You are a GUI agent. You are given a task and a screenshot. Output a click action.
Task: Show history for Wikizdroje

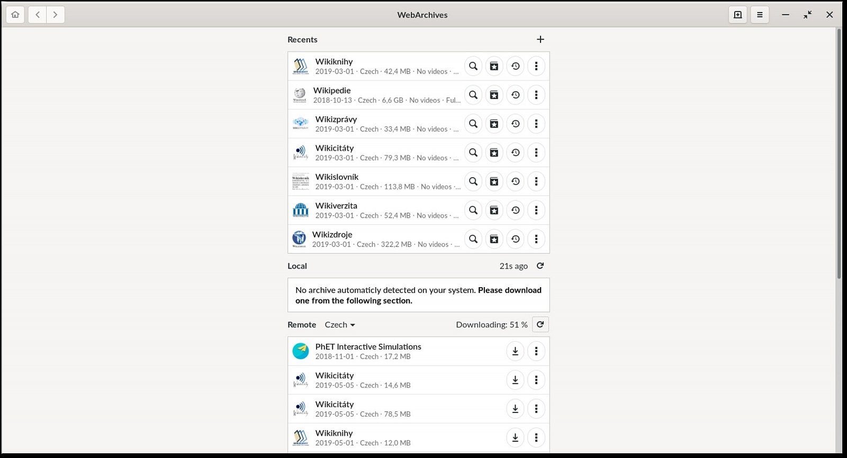pyautogui.click(x=515, y=239)
